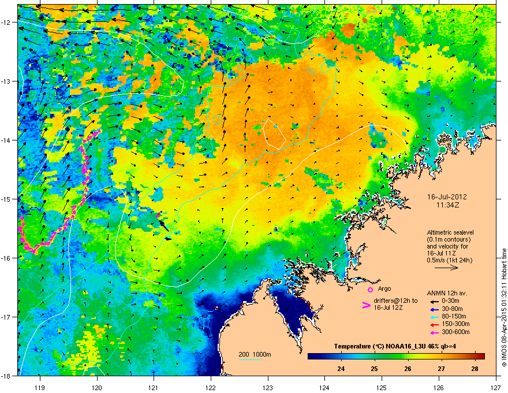Click the latitude axis label '-15'
Viewport: 508px width, 393px height.
[6, 199]
